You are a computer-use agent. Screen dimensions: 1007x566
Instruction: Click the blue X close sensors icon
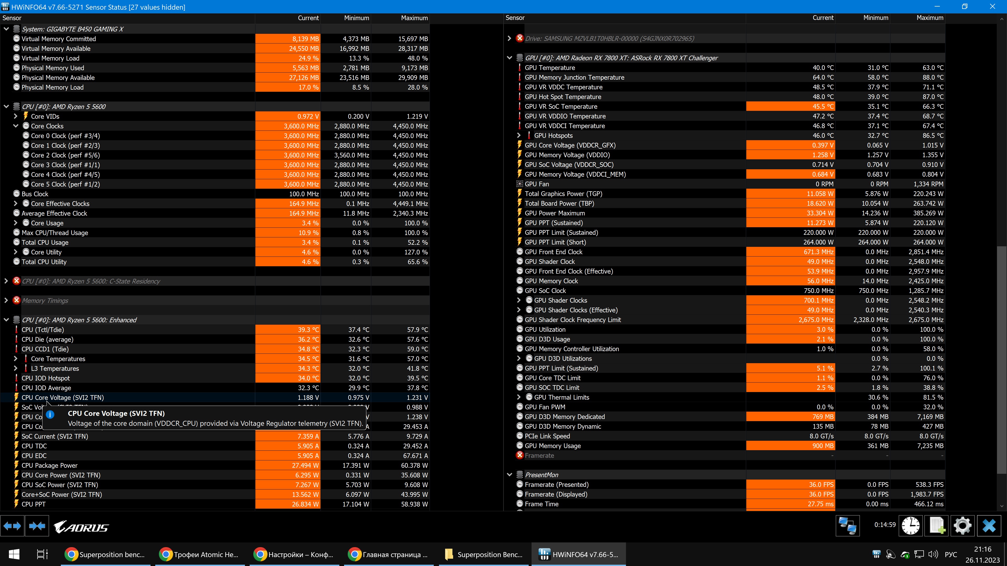point(989,526)
